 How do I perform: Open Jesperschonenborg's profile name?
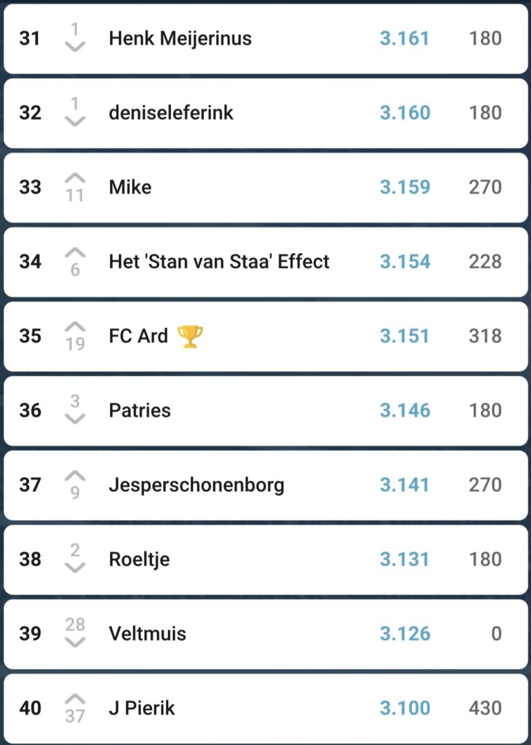[196, 484]
